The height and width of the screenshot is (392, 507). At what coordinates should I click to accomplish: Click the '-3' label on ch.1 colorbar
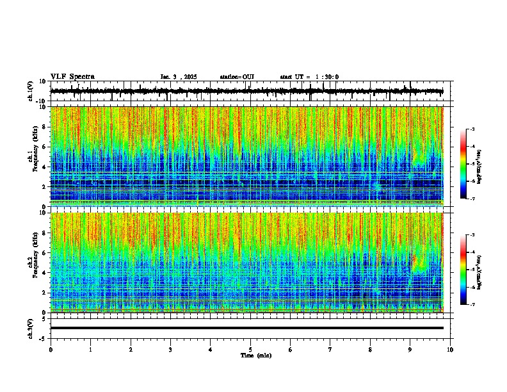(x=472, y=129)
